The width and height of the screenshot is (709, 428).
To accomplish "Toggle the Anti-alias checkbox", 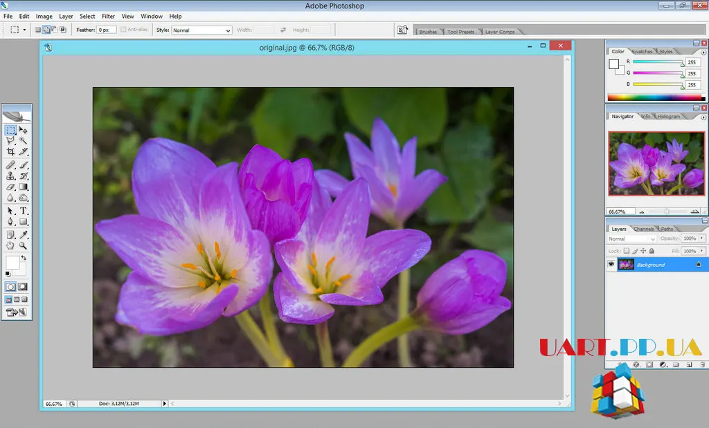I will [123, 30].
